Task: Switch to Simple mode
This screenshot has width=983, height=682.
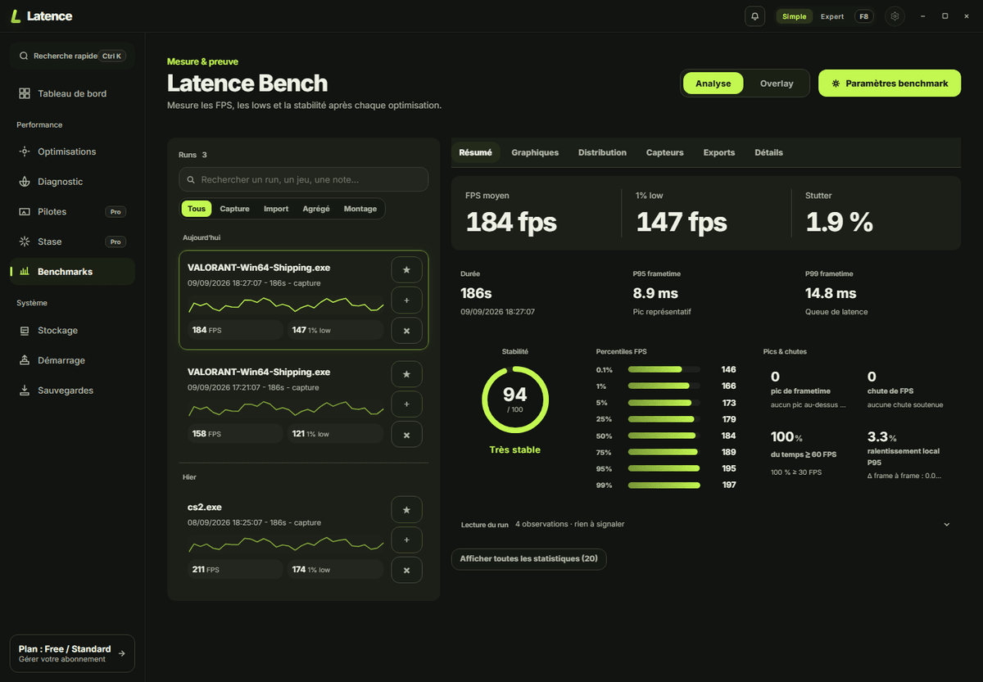Action: click(x=794, y=16)
